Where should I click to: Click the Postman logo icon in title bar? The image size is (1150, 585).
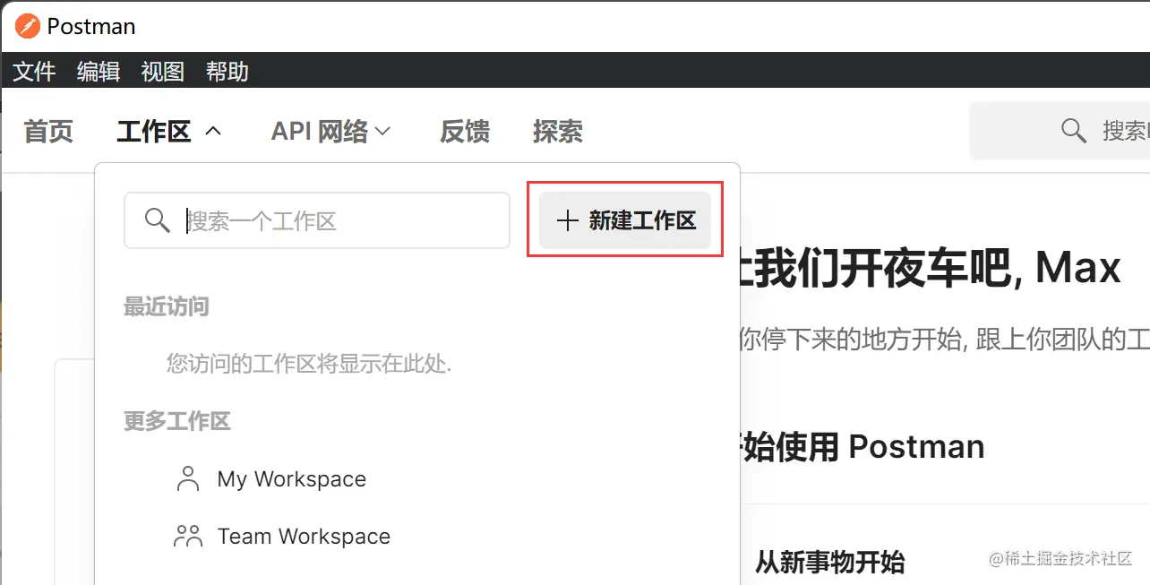click(28, 26)
